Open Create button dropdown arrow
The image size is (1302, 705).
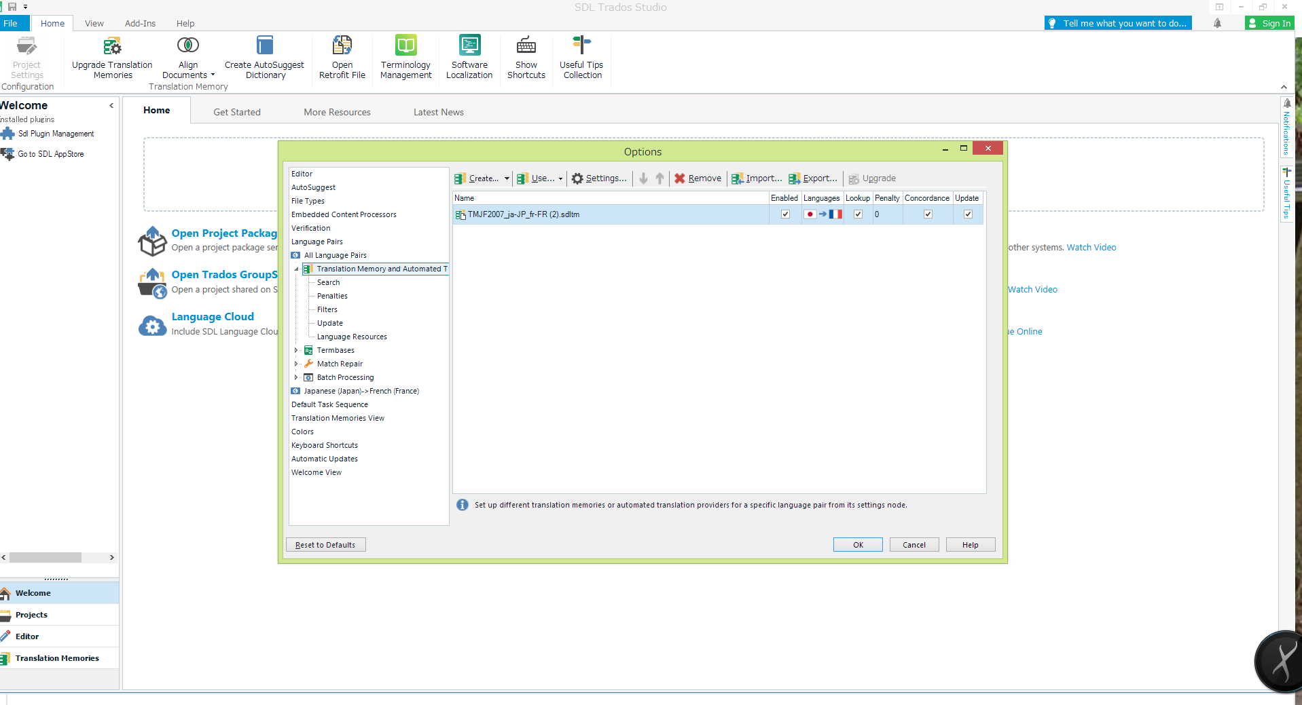(507, 178)
